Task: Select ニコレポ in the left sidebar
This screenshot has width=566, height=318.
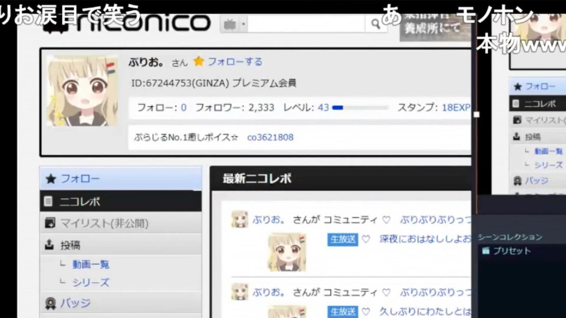Action: tap(120, 201)
